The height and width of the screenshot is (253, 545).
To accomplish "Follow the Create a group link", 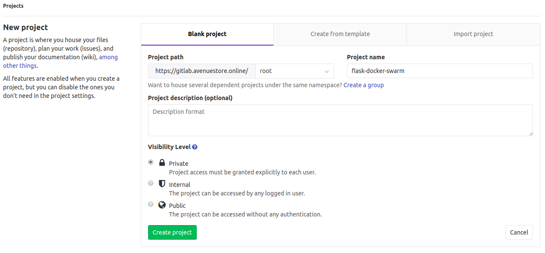I will [364, 85].
